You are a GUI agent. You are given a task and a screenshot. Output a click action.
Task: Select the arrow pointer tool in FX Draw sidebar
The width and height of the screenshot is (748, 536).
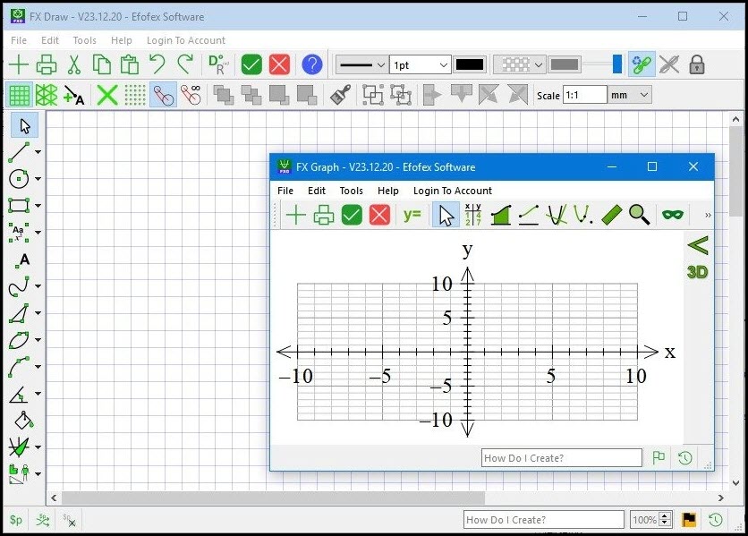pos(25,125)
